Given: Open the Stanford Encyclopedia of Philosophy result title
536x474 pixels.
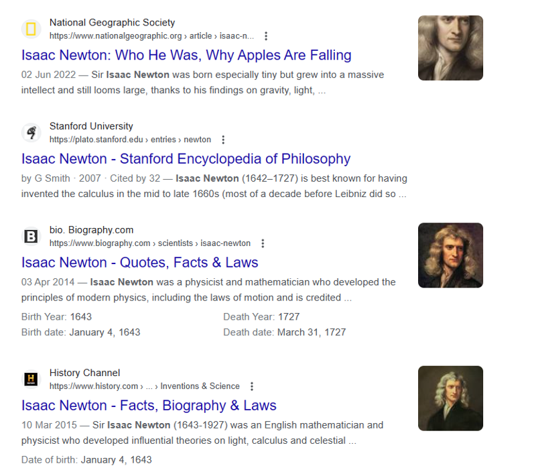Looking at the screenshot, I should [x=186, y=159].
